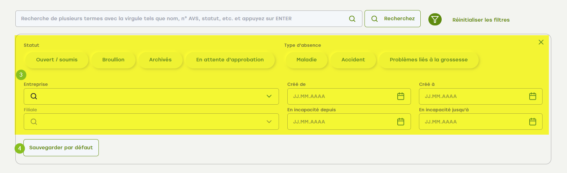567x173 pixels.
Task: Open calendar picker for Créé de
Action: click(x=400, y=96)
